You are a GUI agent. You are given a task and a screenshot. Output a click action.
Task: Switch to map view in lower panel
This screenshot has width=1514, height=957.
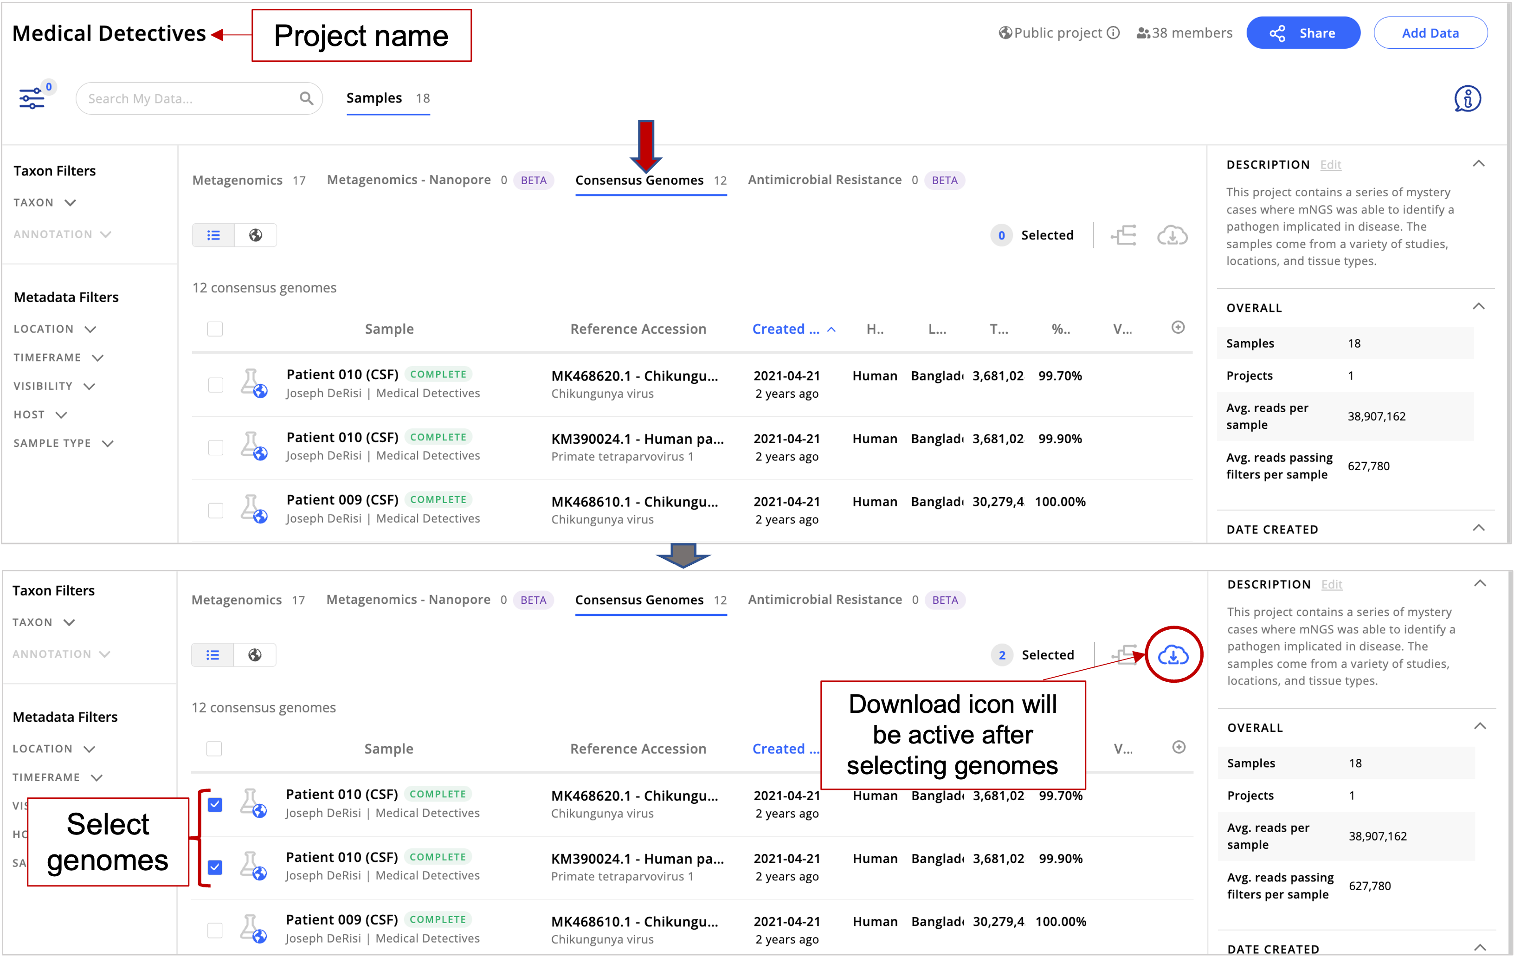255,655
